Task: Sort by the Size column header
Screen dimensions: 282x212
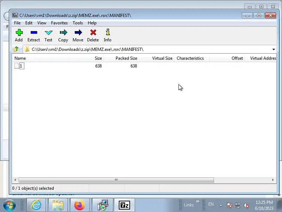Action: 86,58
